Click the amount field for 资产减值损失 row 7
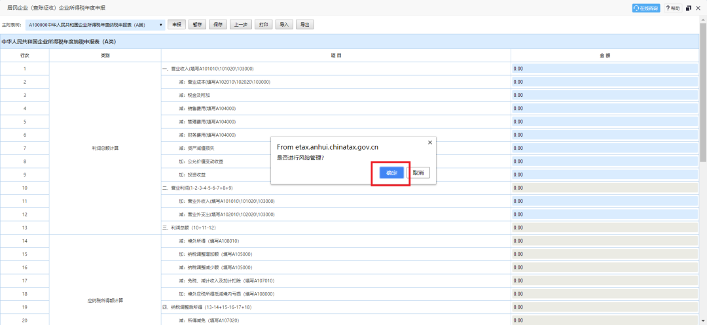 605,148
